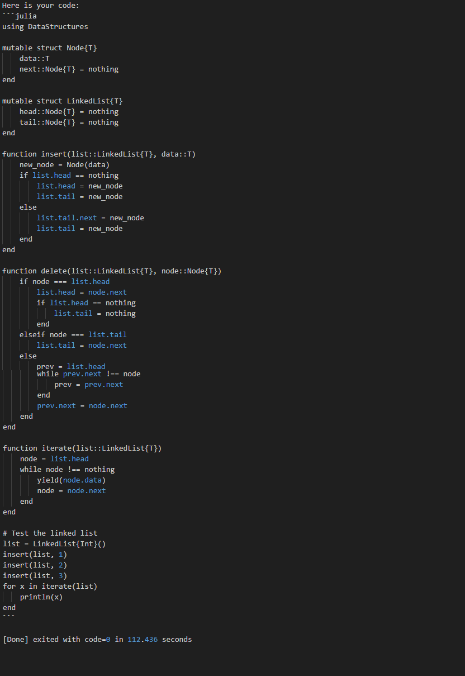Click 'prev = prev.next' line
The height and width of the screenshot is (676, 465).
pos(88,385)
